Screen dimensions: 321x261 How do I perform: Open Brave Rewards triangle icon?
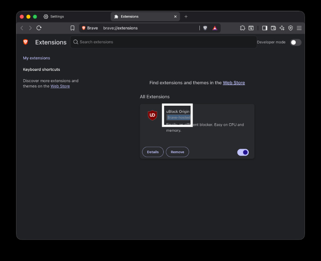[215, 28]
